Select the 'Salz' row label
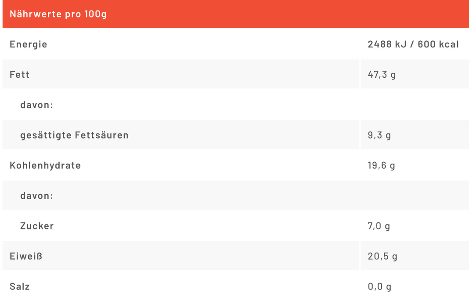Screen dimensions: 469x307 coord(20,286)
